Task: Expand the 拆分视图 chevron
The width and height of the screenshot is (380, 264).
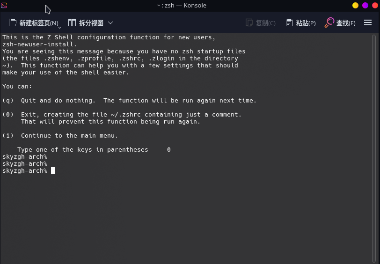Action: (x=110, y=22)
